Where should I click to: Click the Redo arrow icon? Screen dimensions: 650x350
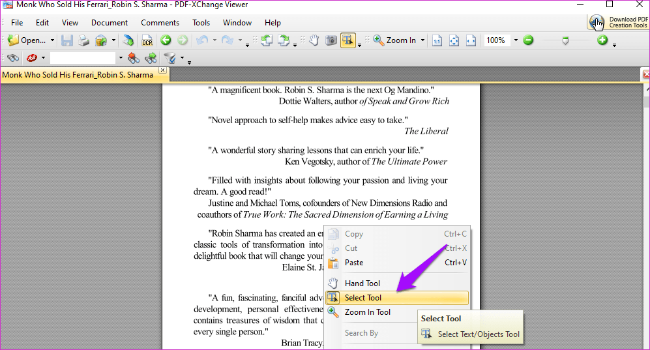tap(227, 40)
